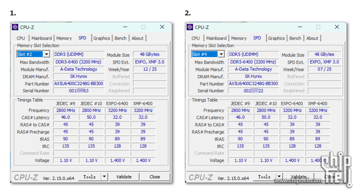Minimize the right CPU-Z window
Screen dimensions: 357x193
coord(300,27)
